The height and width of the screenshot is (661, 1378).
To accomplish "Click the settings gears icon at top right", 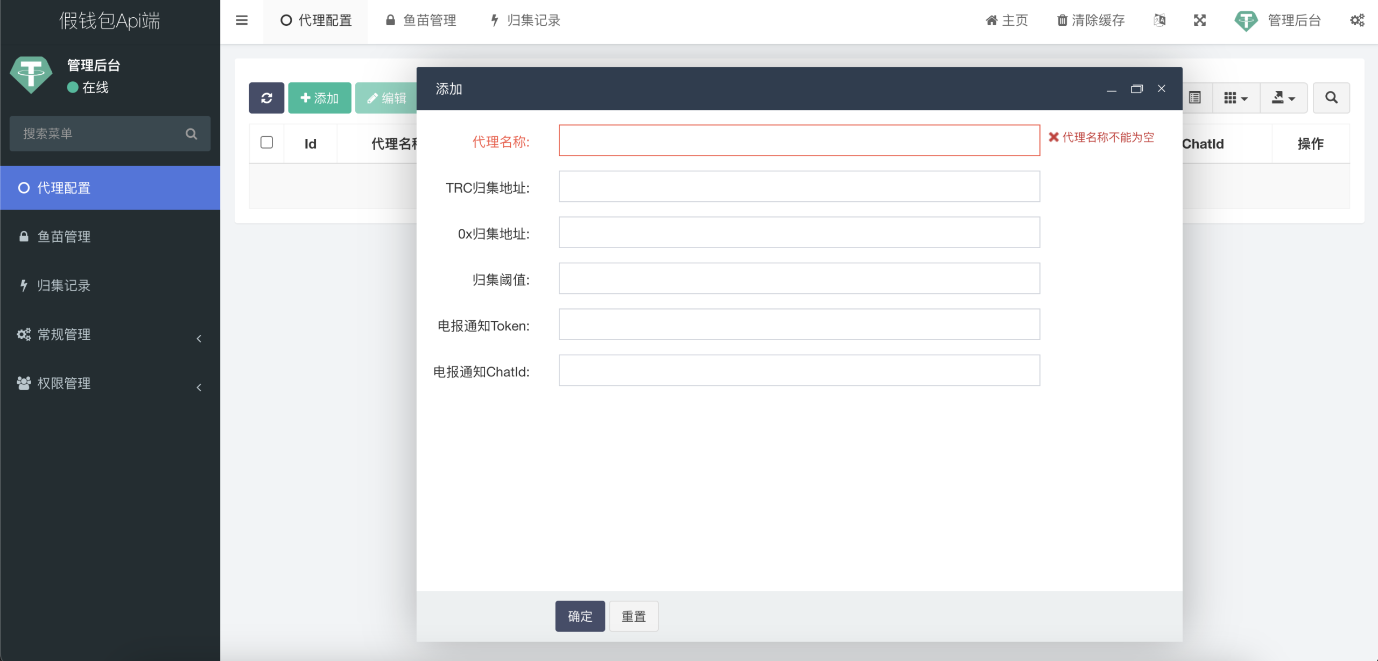I will (x=1357, y=20).
